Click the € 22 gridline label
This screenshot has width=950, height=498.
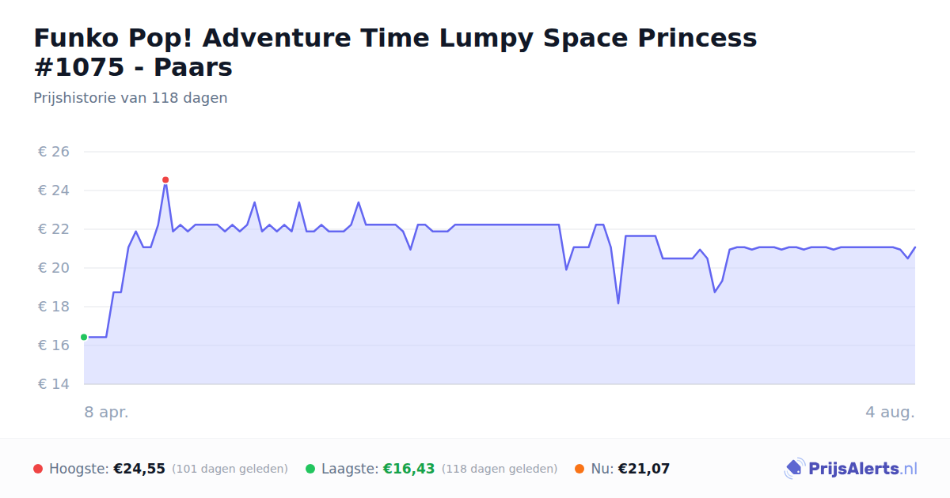(x=54, y=229)
